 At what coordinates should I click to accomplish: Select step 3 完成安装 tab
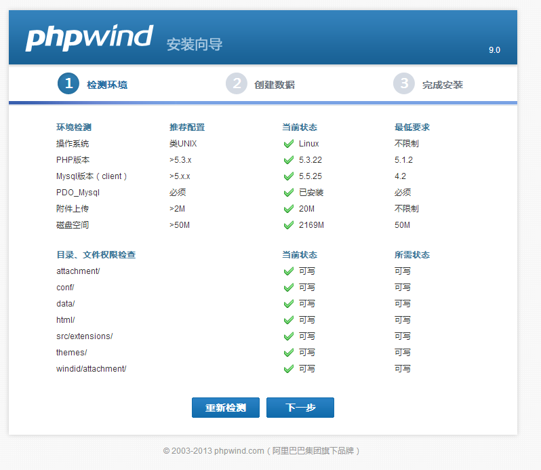(x=428, y=84)
